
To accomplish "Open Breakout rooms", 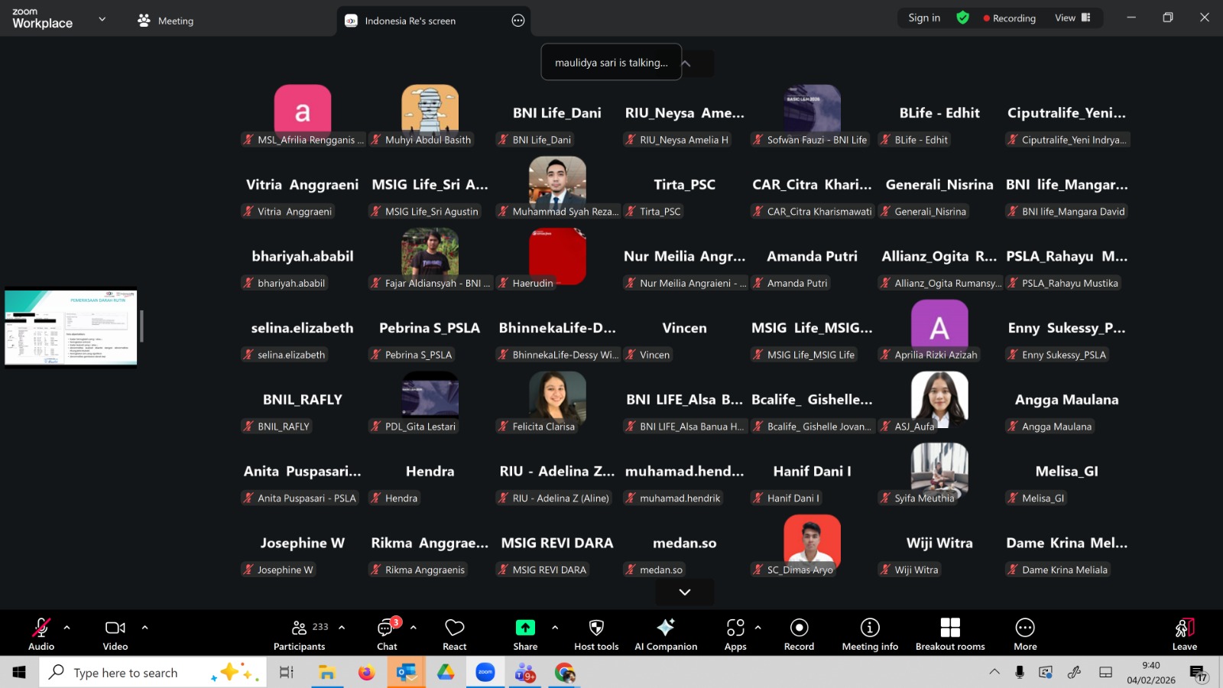I will [950, 634].
